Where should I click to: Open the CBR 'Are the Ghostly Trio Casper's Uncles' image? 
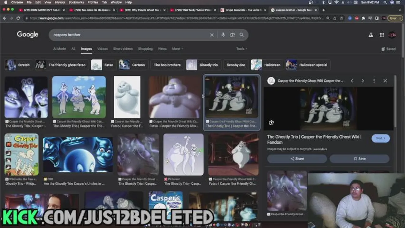click(78, 155)
